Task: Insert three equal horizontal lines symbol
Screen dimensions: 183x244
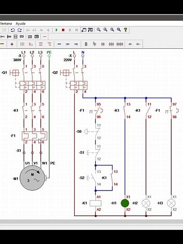Action: click(41, 44)
